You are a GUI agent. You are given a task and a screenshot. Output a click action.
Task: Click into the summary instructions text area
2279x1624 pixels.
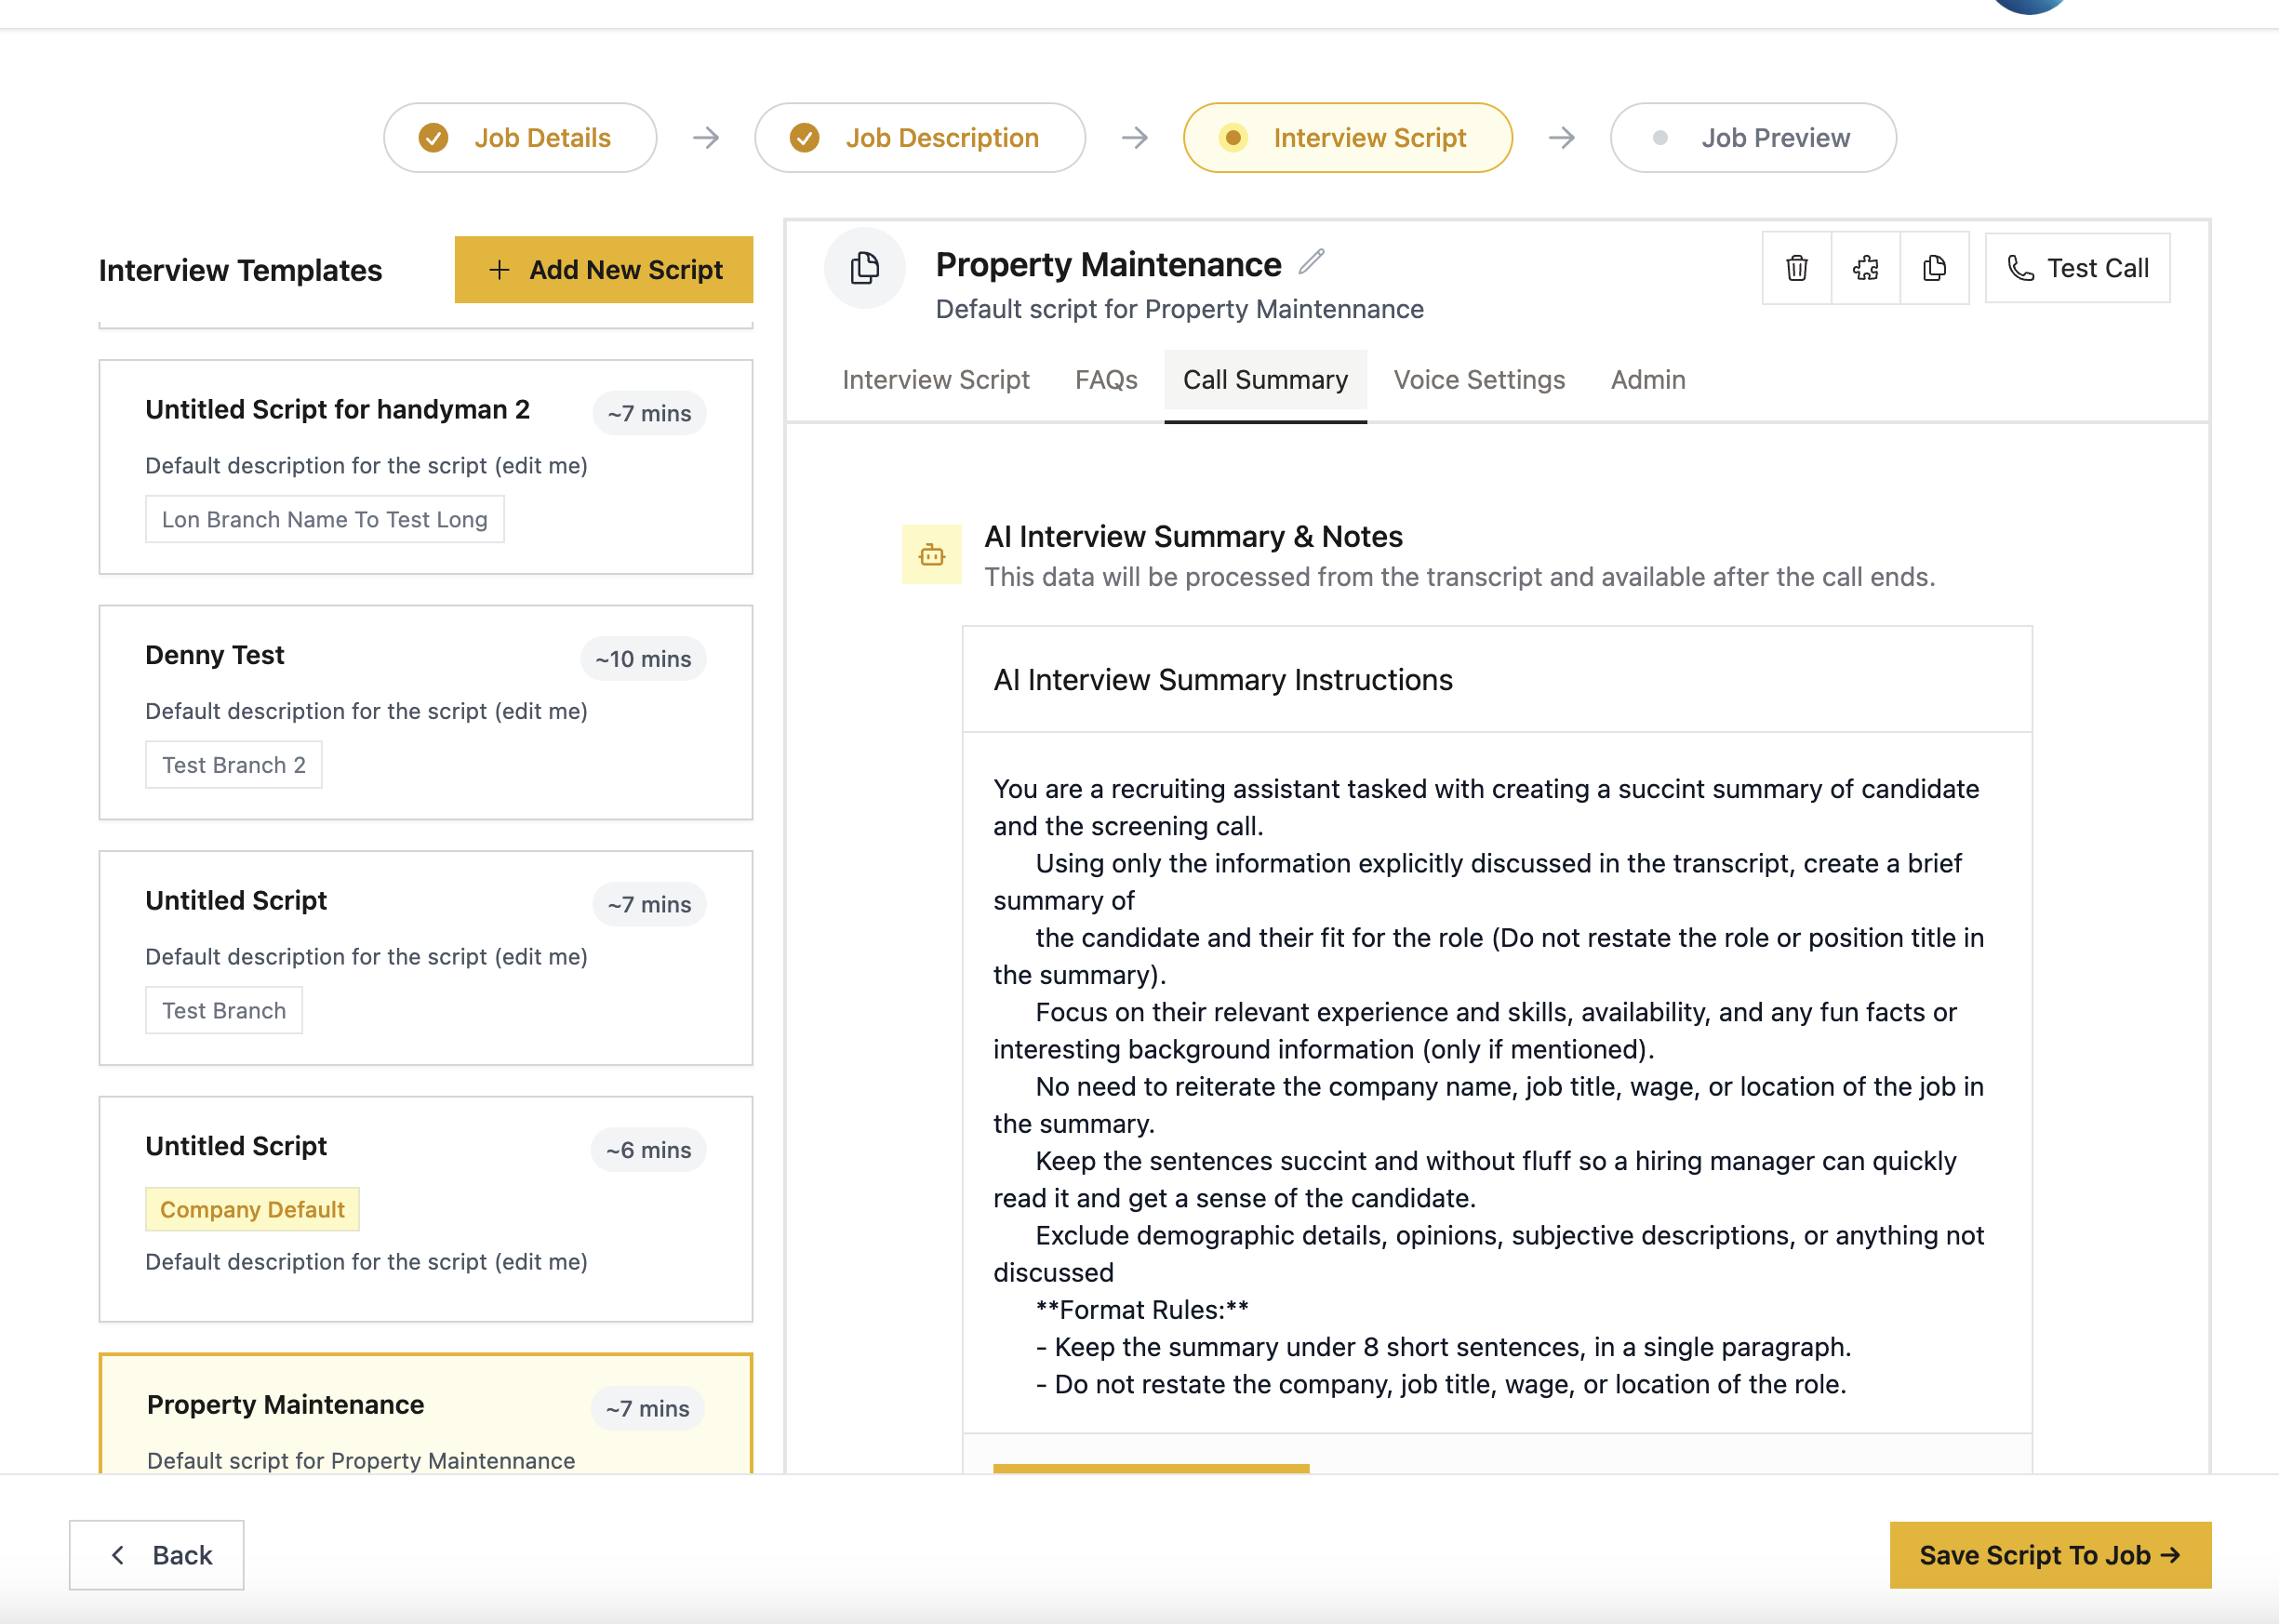(x=1495, y=1080)
